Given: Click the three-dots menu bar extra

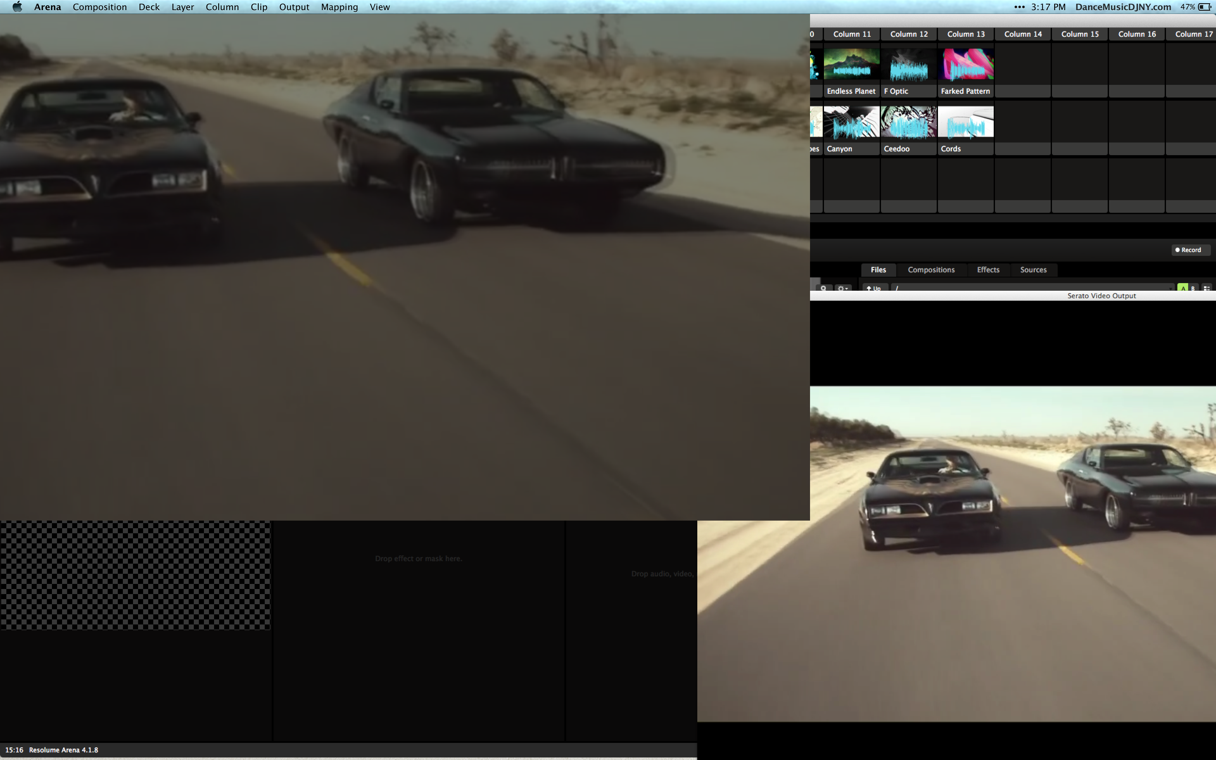Looking at the screenshot, I should pos(1019,7).
